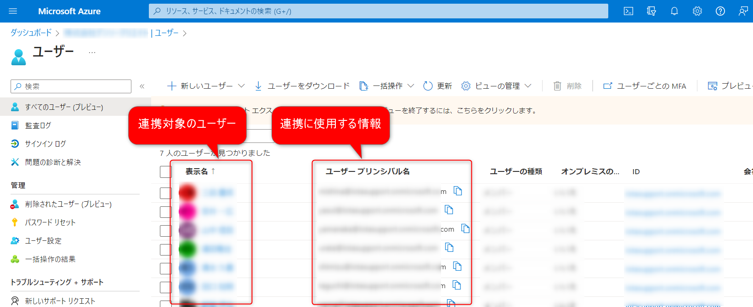Open 監査ログ in the sidebar
The image size is (753, 307).
pyautogui.click(x=38, y=125)
